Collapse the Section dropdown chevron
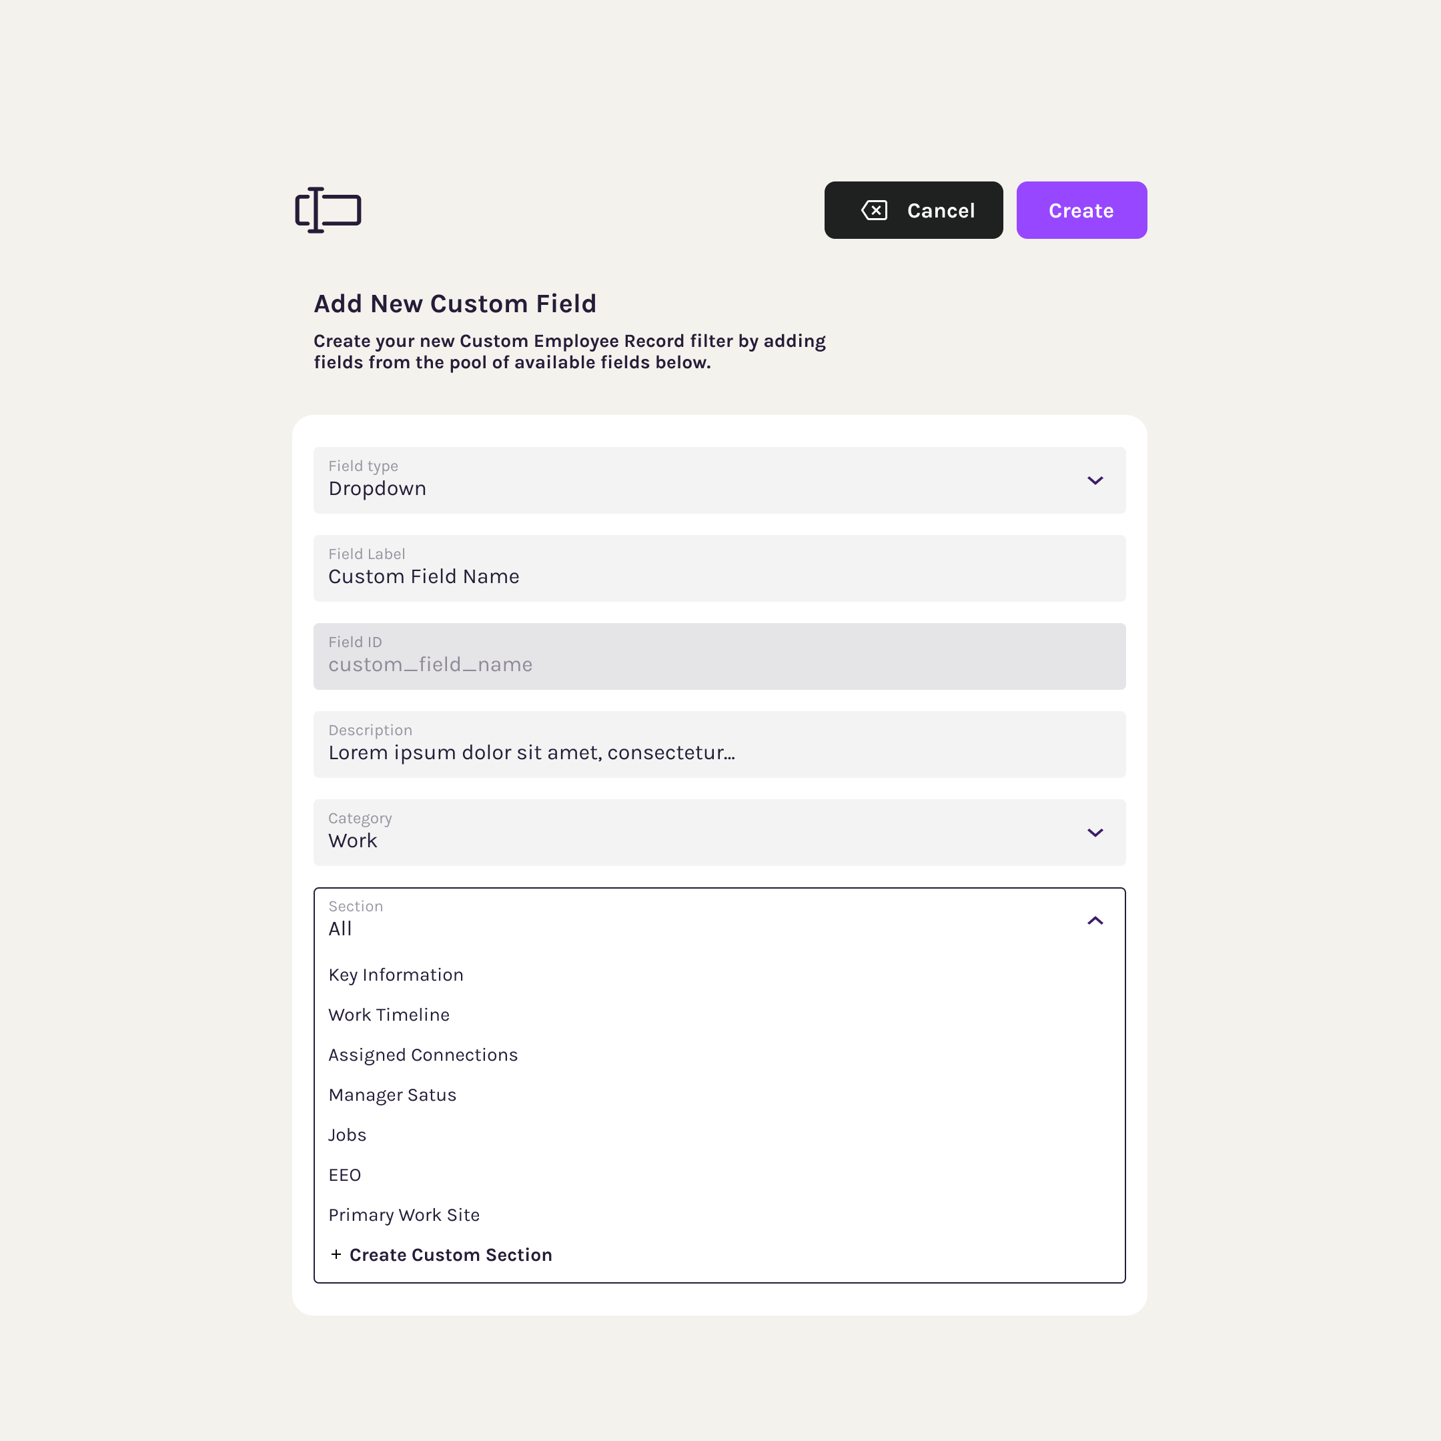This screenshot has width=1441, height=1441. click(x=1095, y=921)
